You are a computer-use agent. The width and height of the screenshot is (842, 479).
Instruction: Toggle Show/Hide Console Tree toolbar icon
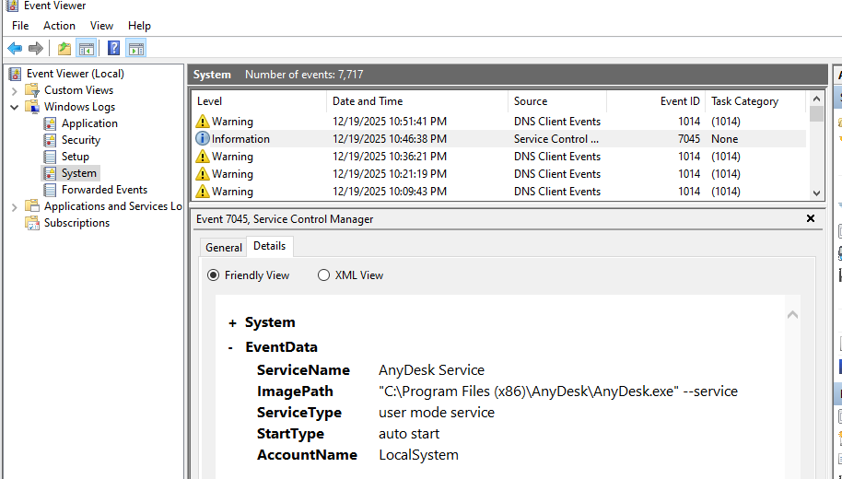(x=86, y=48)
